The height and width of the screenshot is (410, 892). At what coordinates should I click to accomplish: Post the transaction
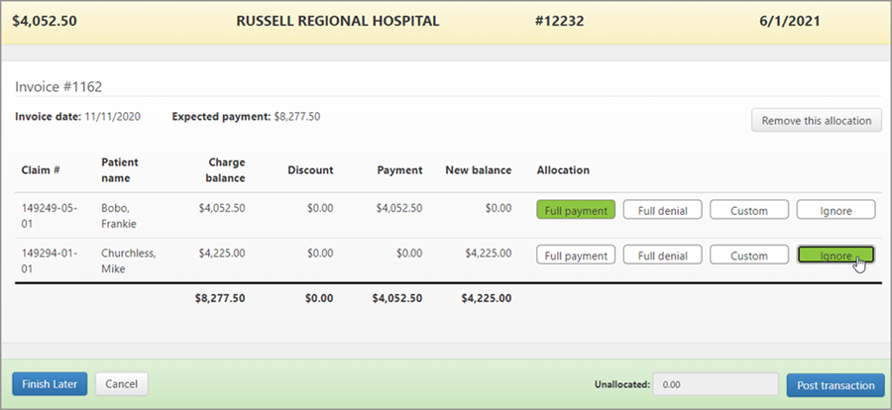[x=835, y=385]
